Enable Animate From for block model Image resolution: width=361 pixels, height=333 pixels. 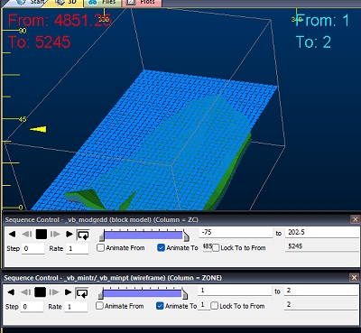point(100,248)
